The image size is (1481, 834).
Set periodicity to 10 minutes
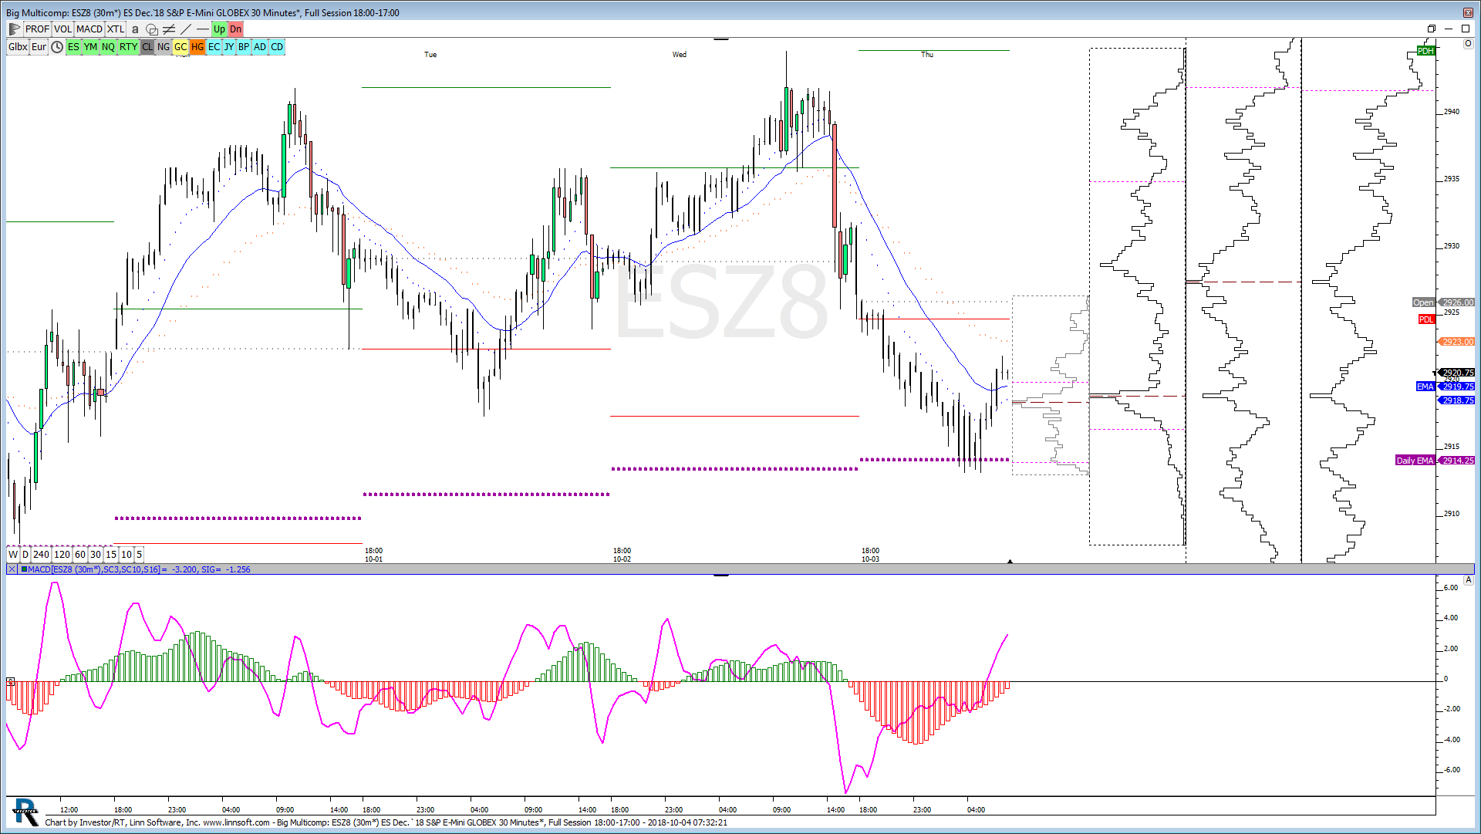coord(127,555)
